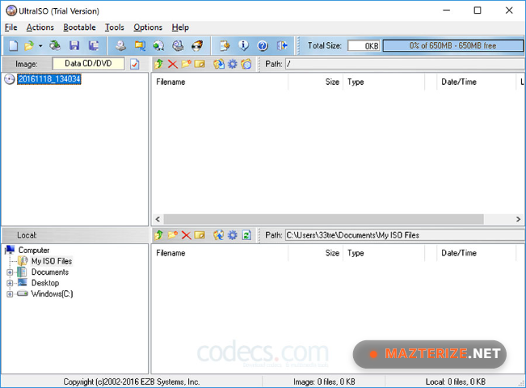The height and width of the screenshot is (388, 526).
Task: Sort local list by Filename column
Action: tap(220, 253)
